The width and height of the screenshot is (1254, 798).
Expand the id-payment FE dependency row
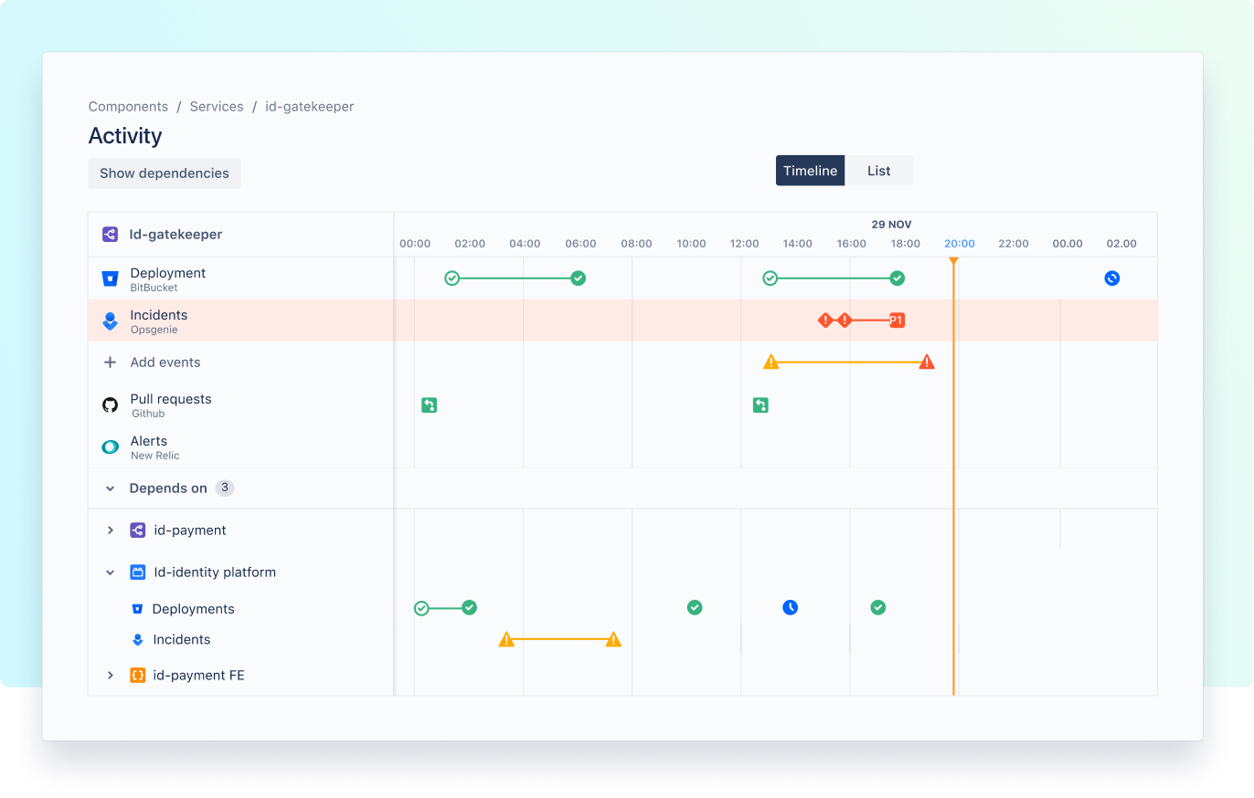click(110, 675)
